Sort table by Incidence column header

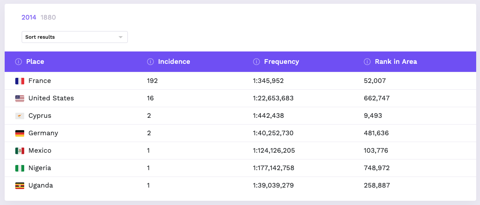(174, 62)
